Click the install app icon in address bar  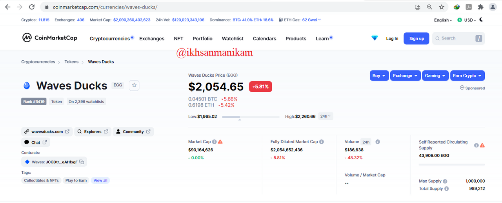(418, 7)
